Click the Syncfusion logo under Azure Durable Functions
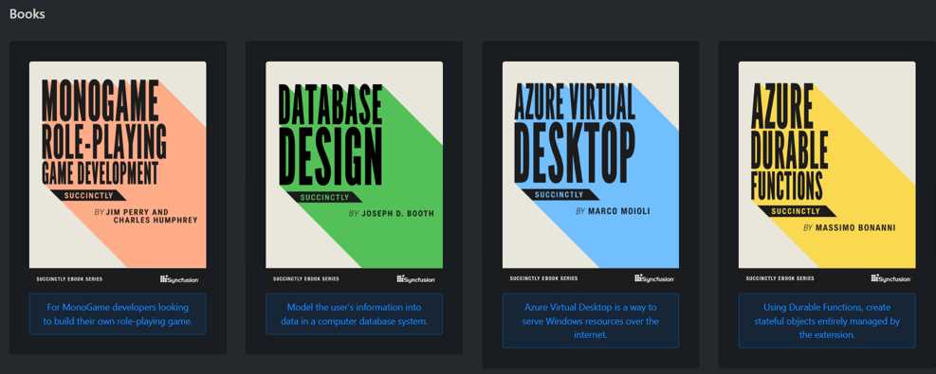Image resolution: width=936 pixels, height=374 pixels. (x=890, y=278)
